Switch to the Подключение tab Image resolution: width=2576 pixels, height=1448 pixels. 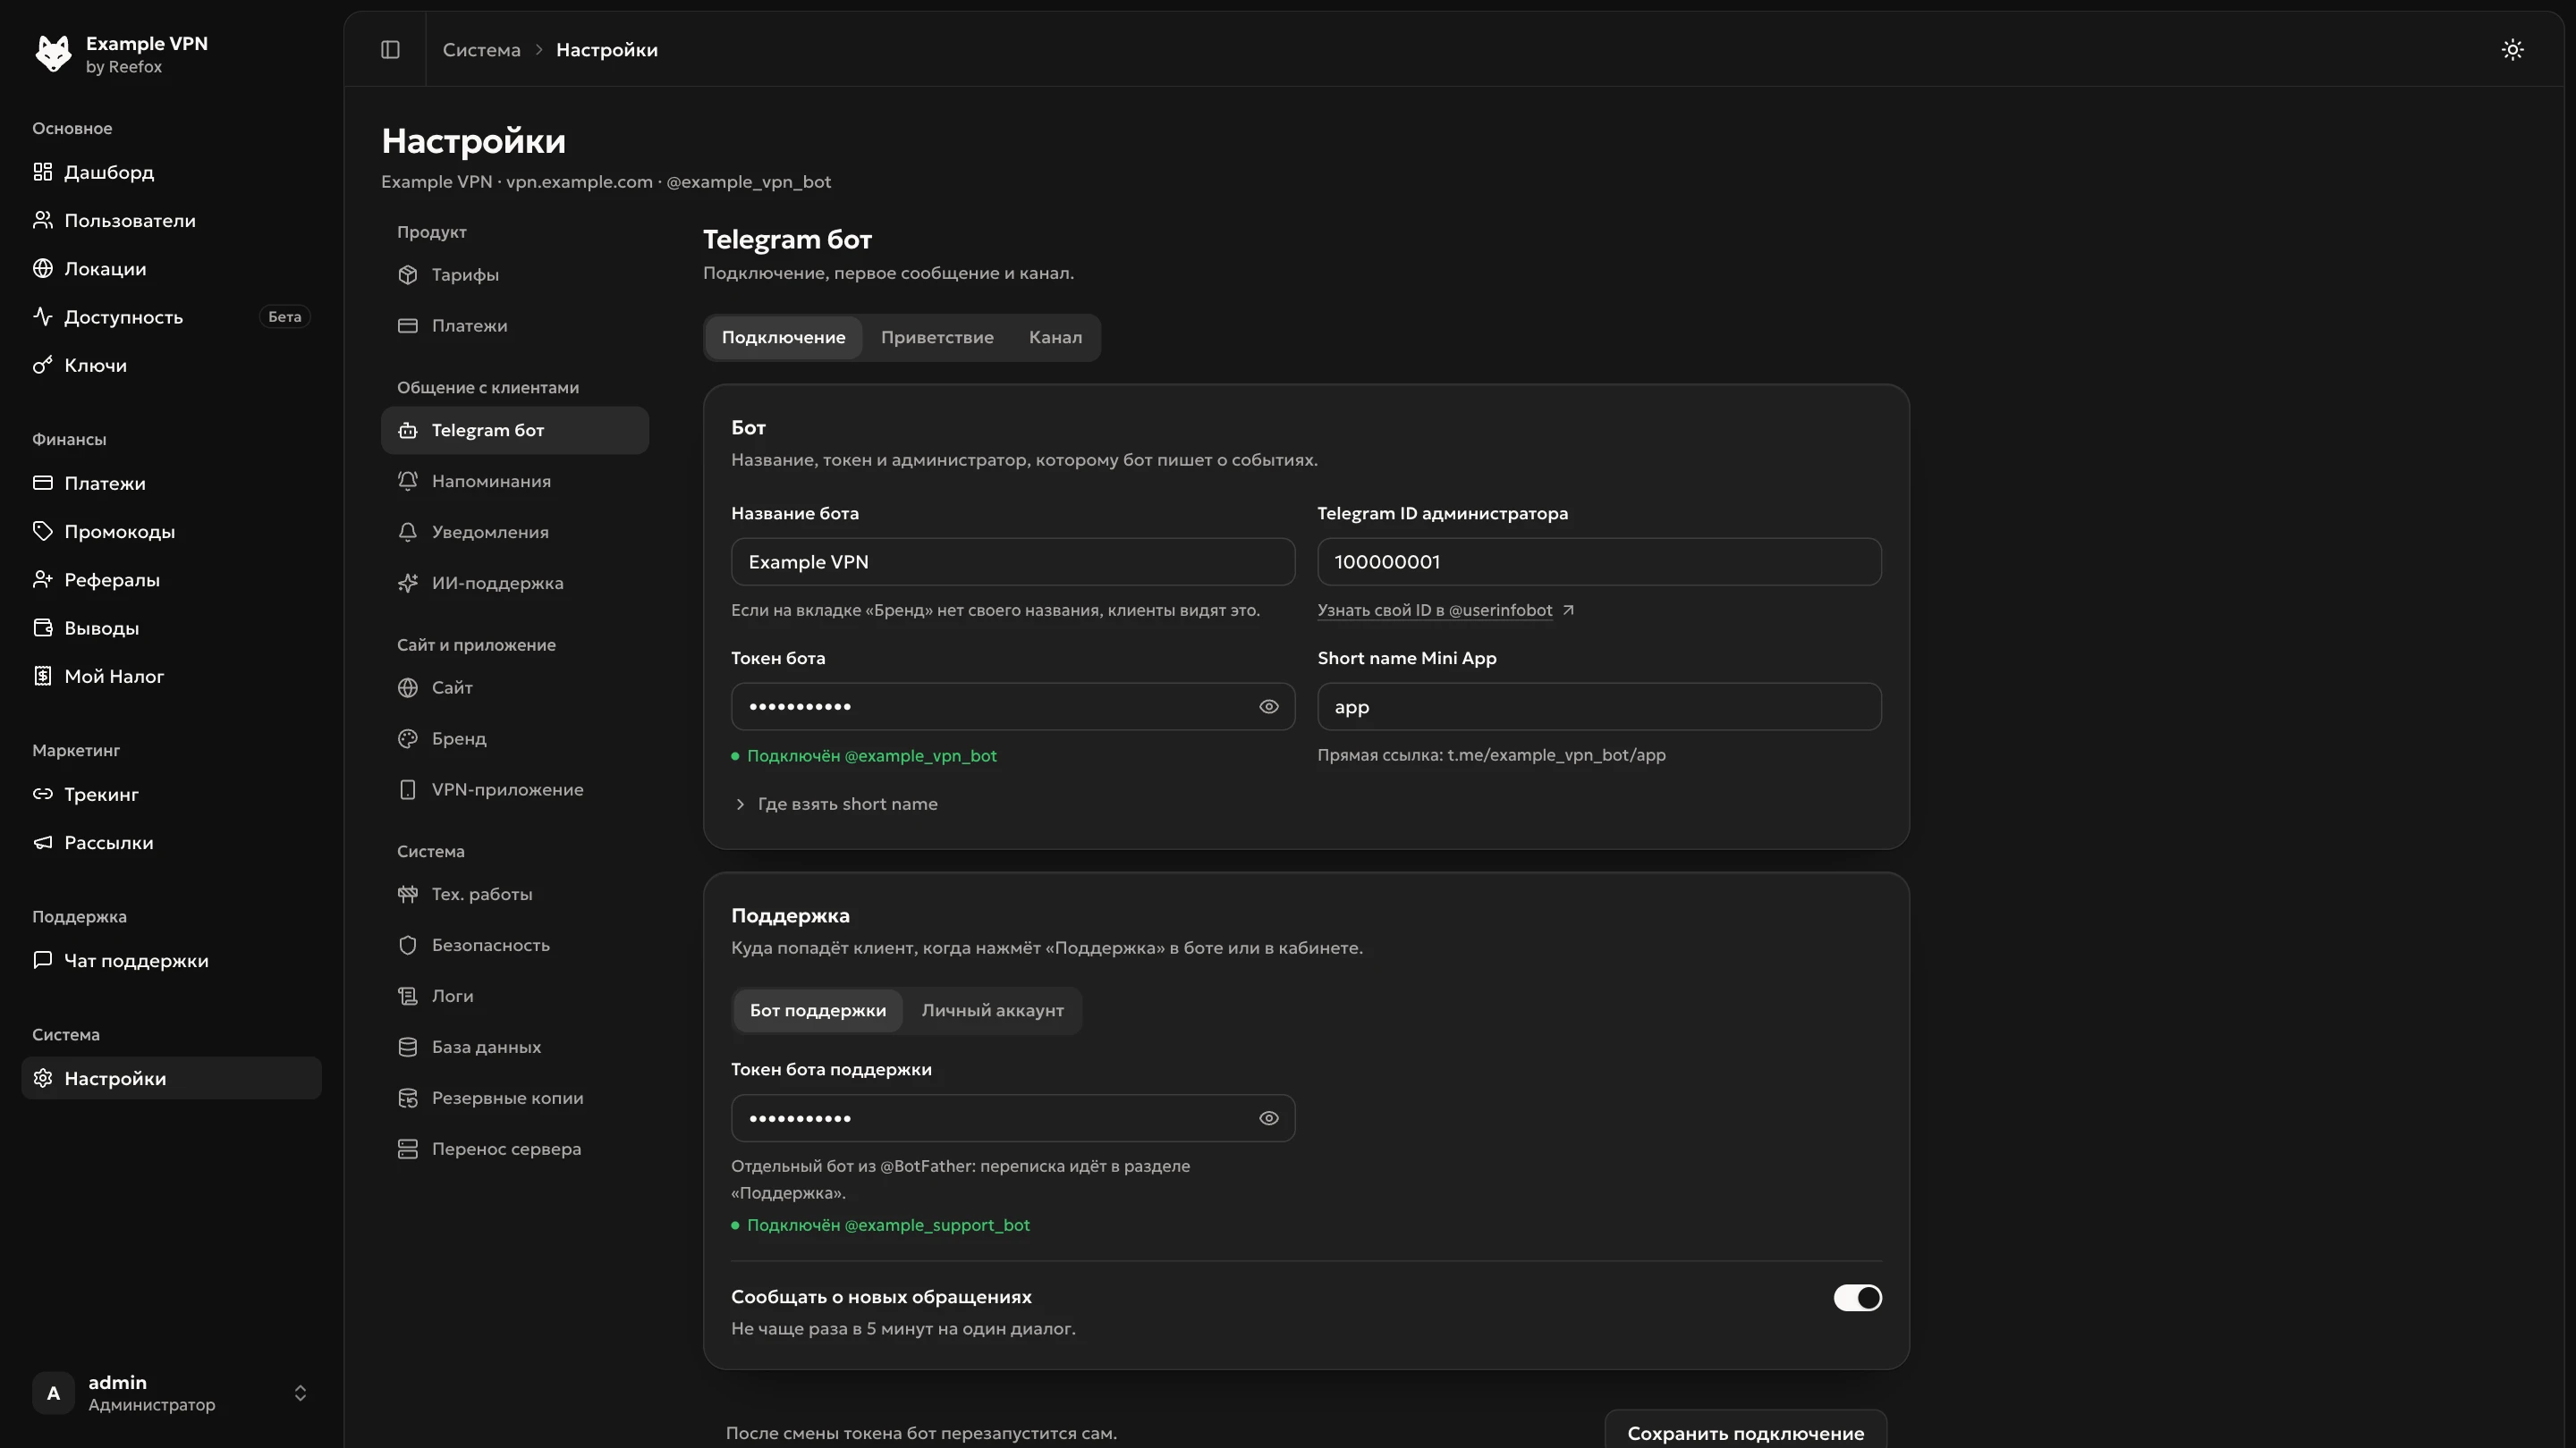pos(783,338)
